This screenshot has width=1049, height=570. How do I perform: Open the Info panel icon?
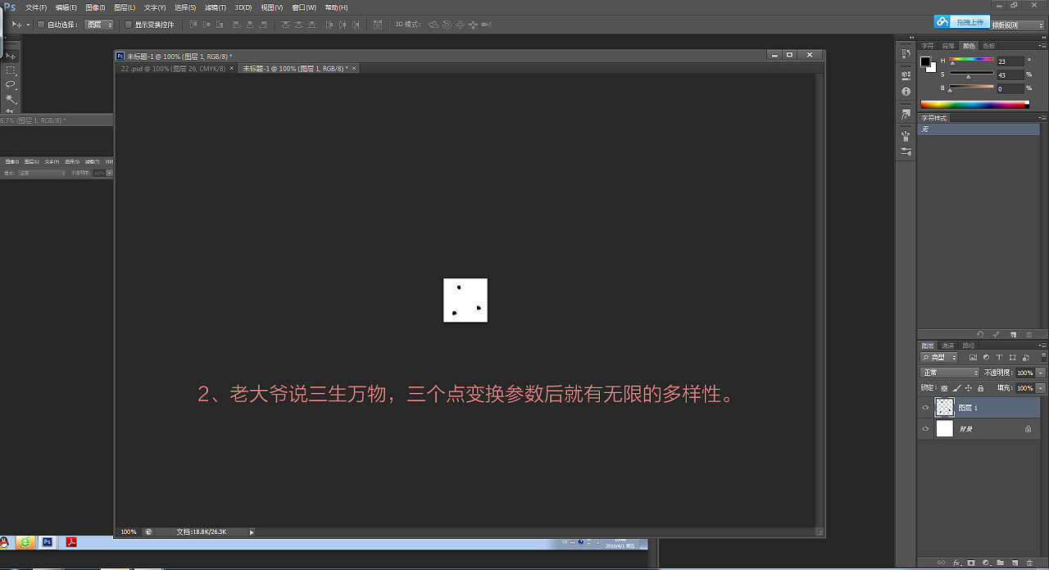tap(906, 92)
